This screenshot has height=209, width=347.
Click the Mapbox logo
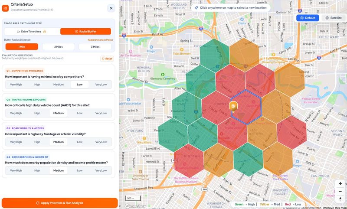click(135, 206)
